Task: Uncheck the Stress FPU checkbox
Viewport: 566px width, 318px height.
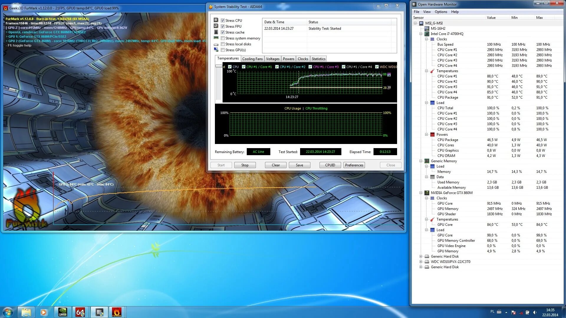Action: pyautogui.click(x=223, y=26)
